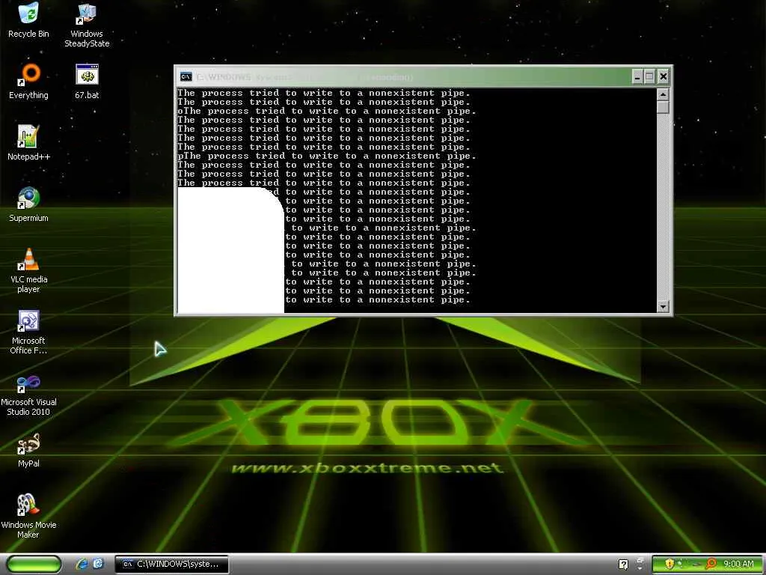Viewport: 766px width, 575px height.
Task: Select the Supermium browser shortcut
Action: (29, 204)
